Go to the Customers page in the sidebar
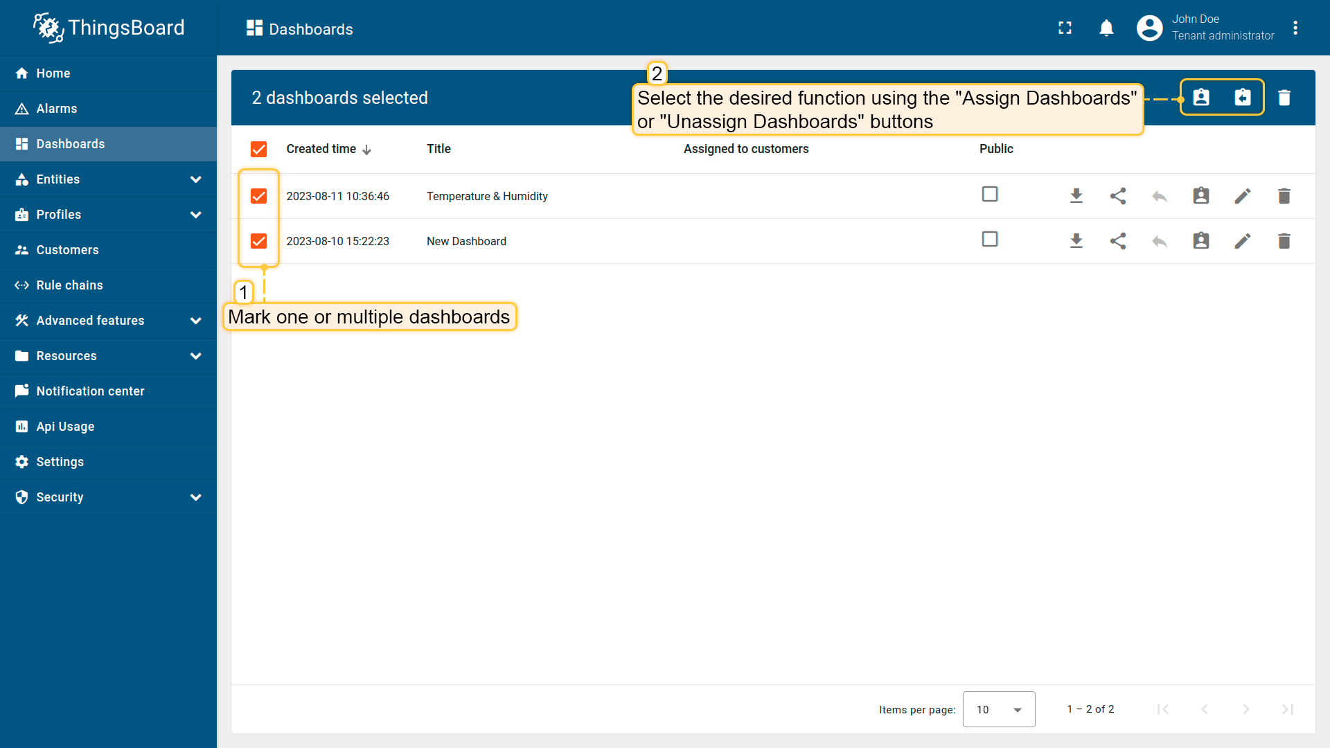Viewport: 1330px width, 748px height. click(x=67, y=250)
